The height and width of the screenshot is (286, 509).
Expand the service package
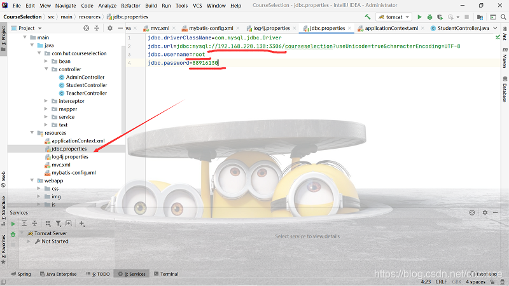[x=46, y=117]
